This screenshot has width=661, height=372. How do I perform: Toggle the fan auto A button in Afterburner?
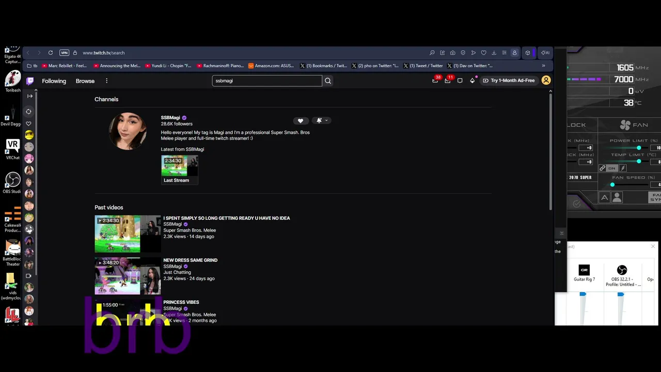pyautogui.click(x=604, y=197)
